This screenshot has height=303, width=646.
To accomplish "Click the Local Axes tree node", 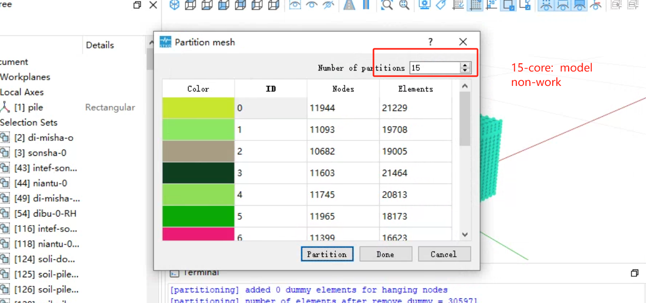I will pos(22,92).
